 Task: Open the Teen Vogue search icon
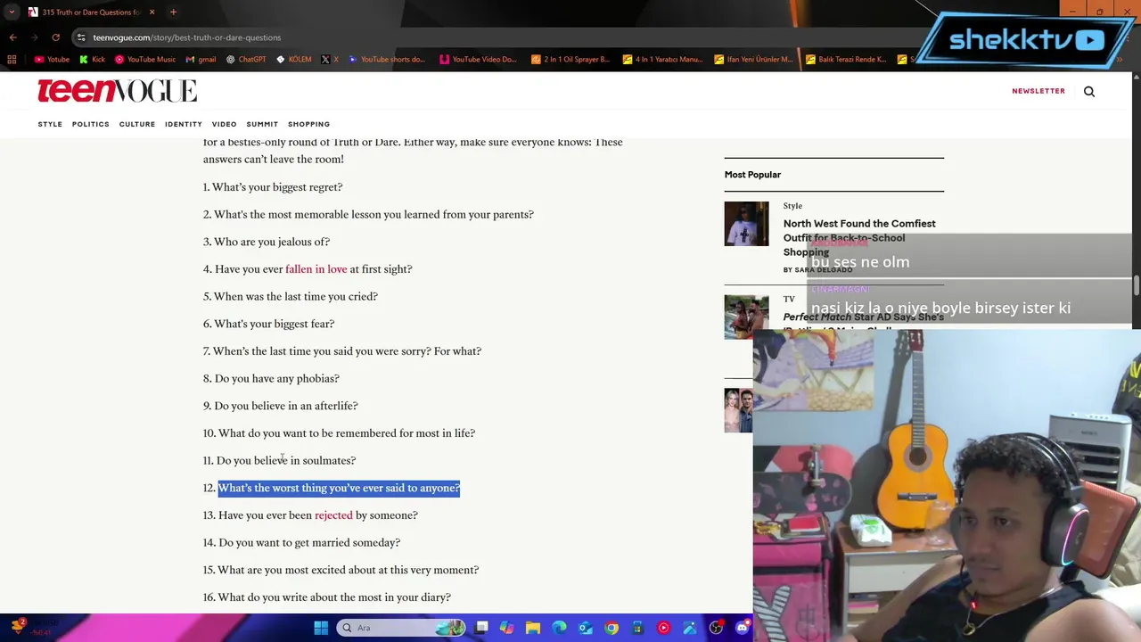(x=1088, y=91)
